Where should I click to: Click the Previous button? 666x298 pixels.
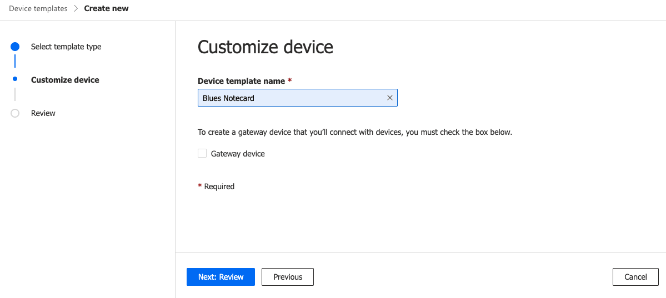pos(288,277)
